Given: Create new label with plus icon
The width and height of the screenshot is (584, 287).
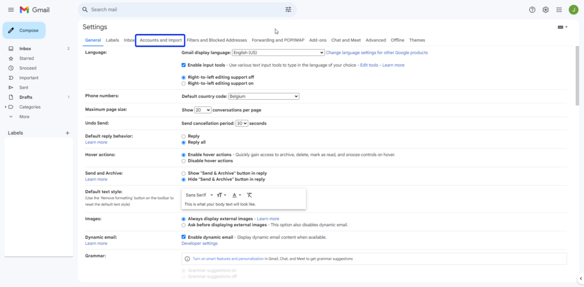Looking at the screenshot, I should point(67,133).
